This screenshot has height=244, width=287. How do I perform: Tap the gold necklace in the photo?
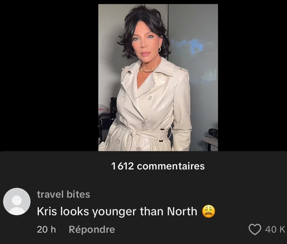(149, 69)
